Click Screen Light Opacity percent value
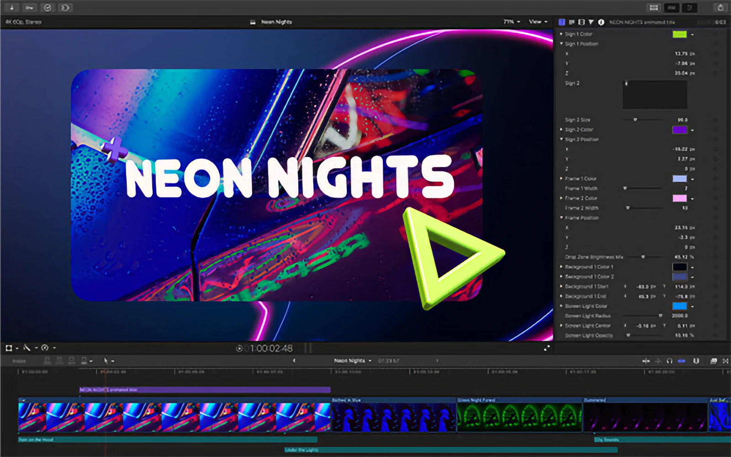 tap(684, 335)
